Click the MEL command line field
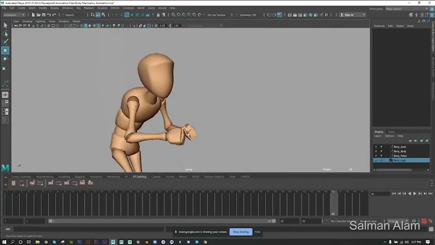The image size is (435, 245). (88, 229)
